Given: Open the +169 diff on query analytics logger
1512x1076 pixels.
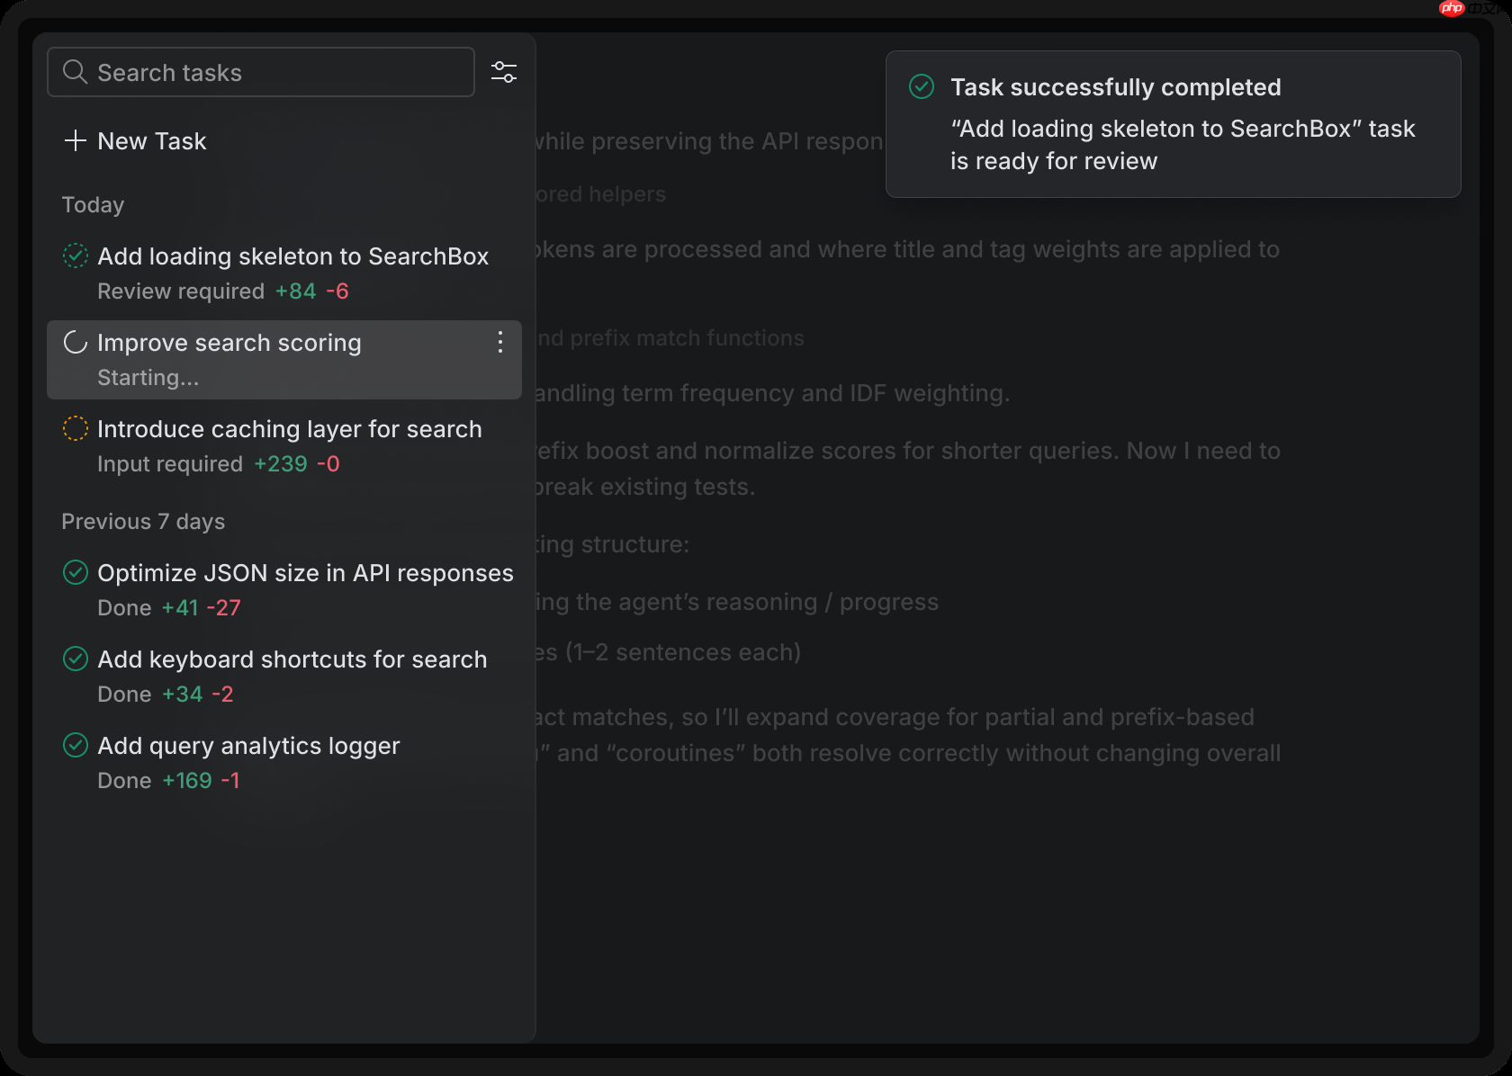Looking at the screenshot, I should [187, 780].
